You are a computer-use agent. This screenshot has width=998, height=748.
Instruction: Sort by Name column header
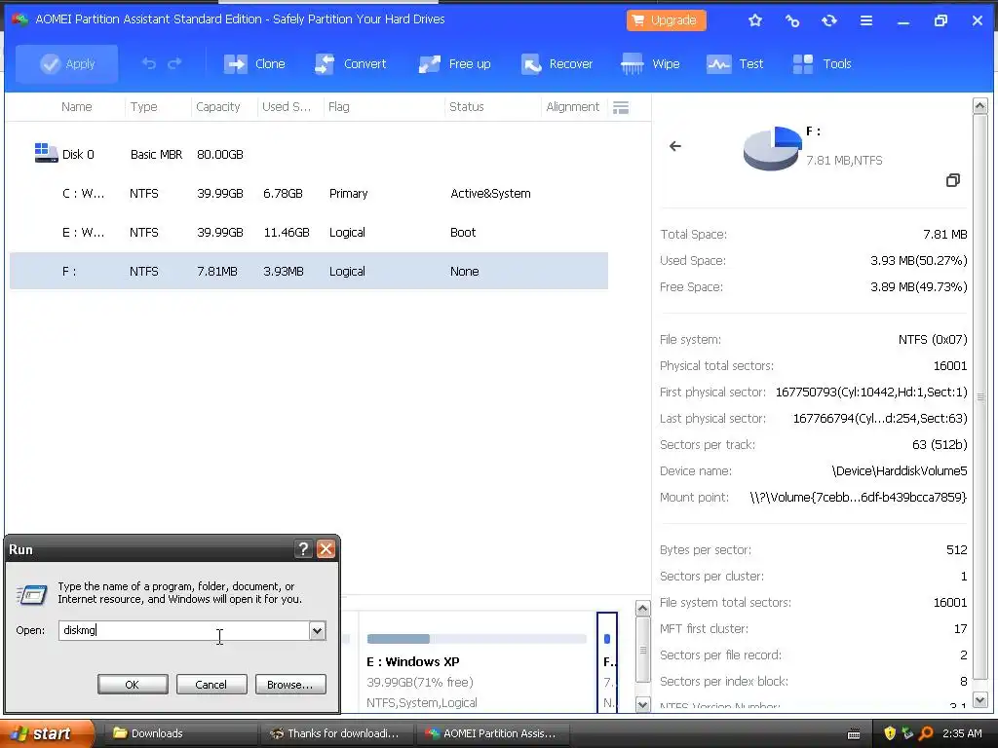pos(76,107)
